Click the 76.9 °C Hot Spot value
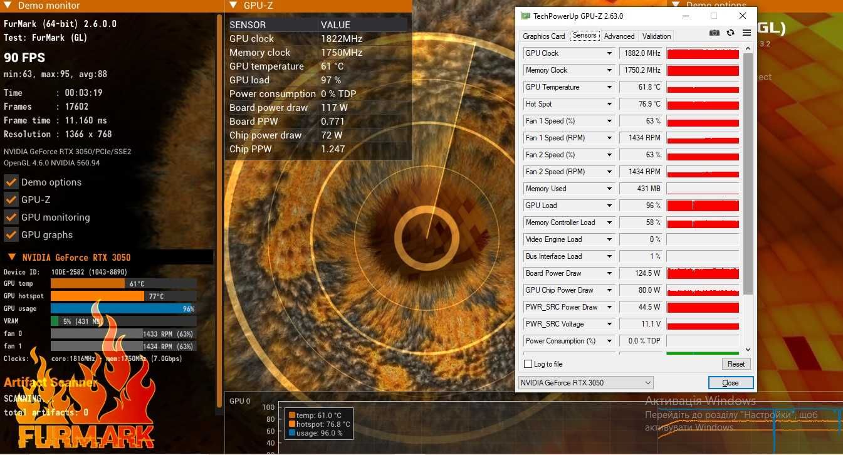 [641, 104]
